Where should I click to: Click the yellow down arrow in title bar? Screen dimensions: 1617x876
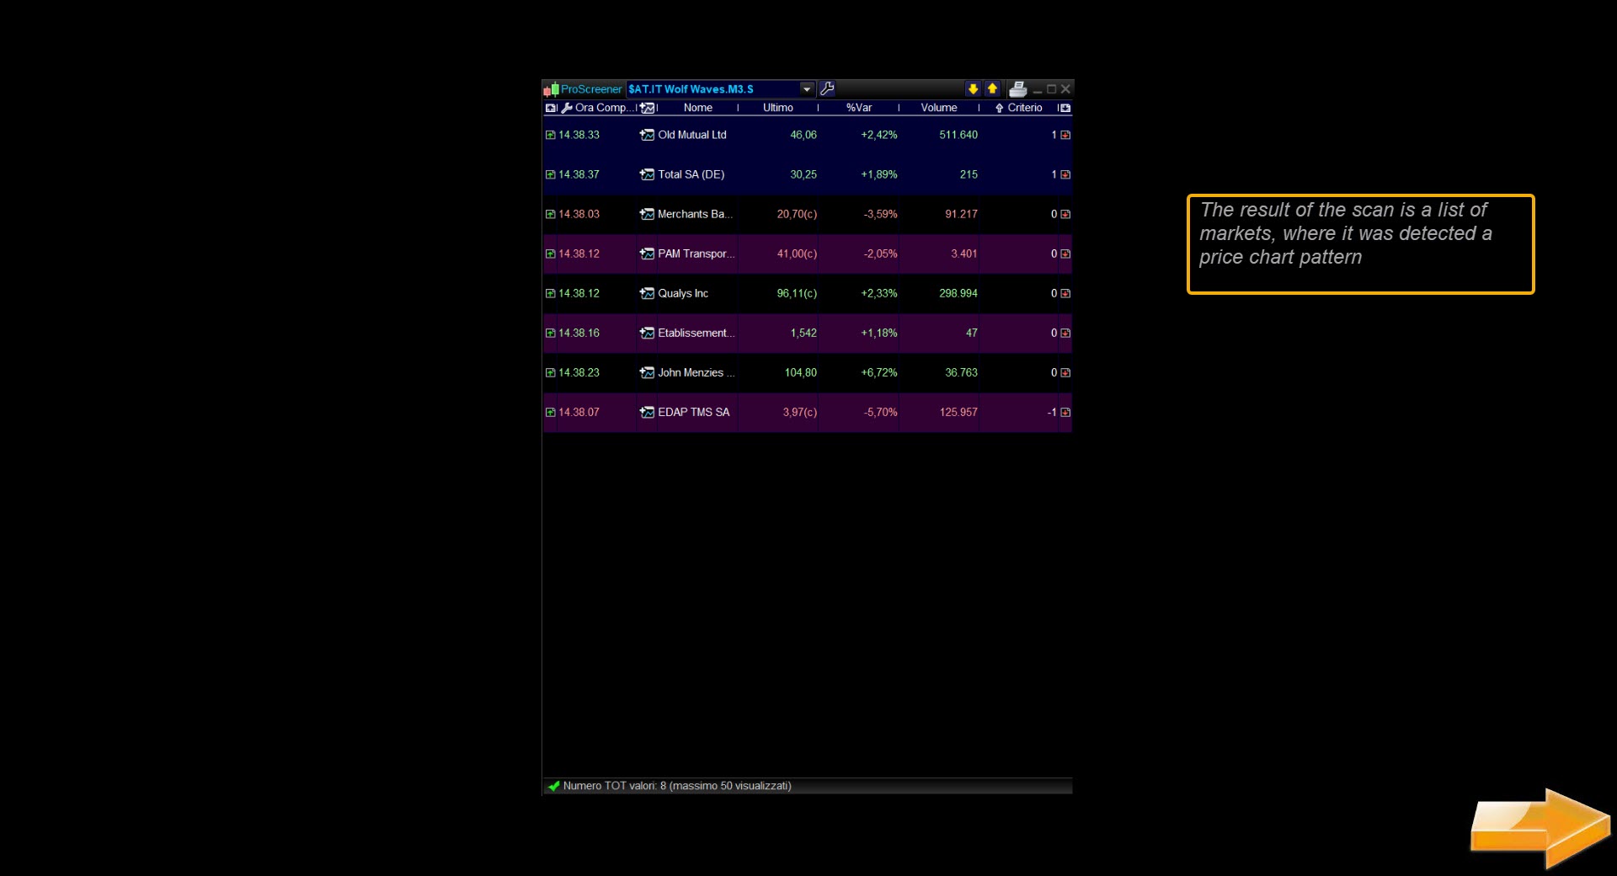[x=973, y=88]
